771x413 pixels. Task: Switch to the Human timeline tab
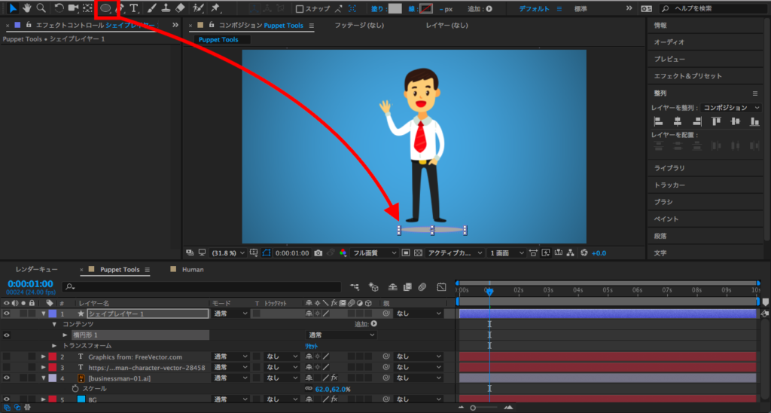193,269
